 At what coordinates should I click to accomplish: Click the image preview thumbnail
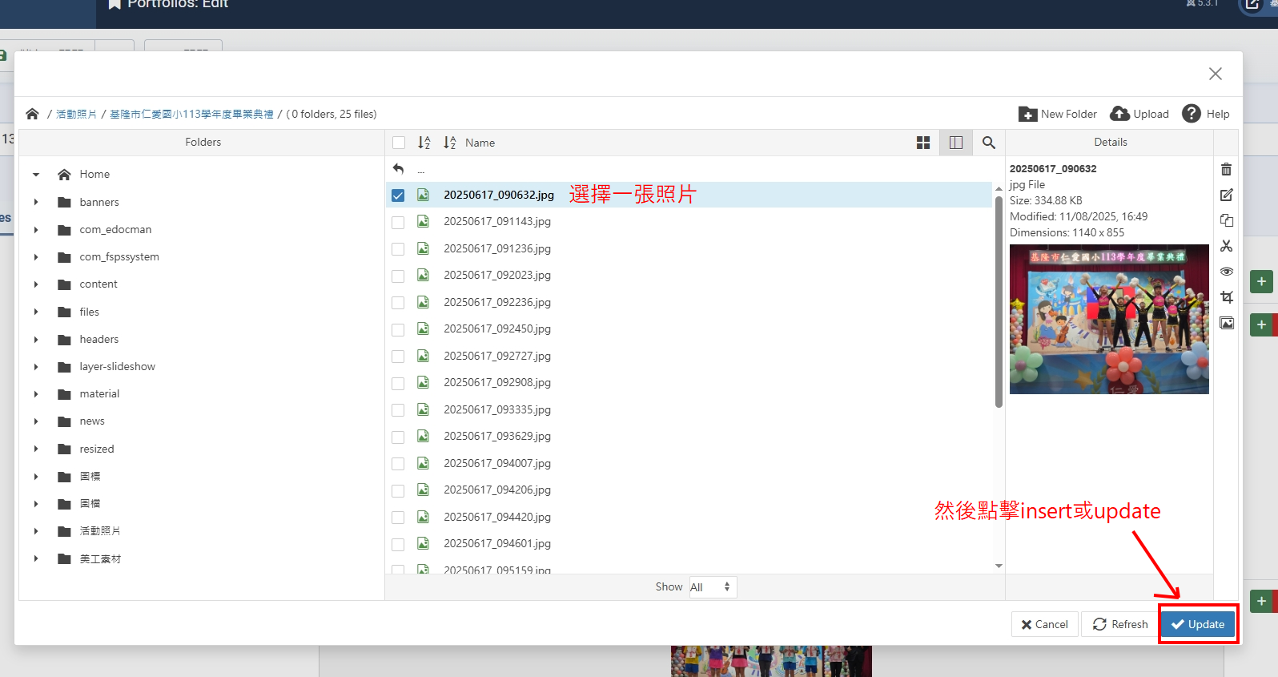[1109, 319]
